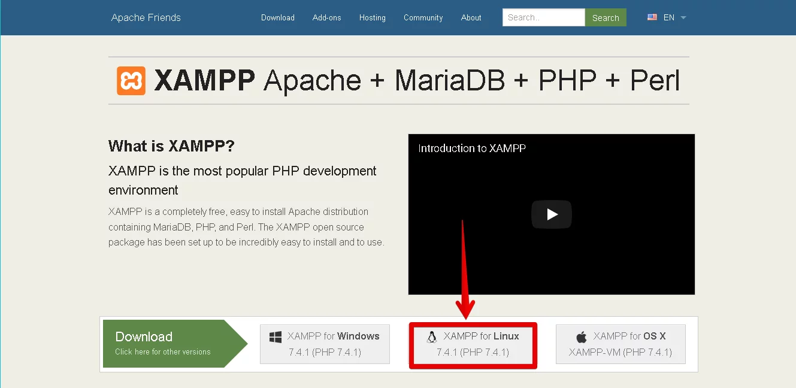Download XAMPP for Linux 7.4.1
Image resolution: width=796 pixels, height=388 pixels.
(473, 345)
